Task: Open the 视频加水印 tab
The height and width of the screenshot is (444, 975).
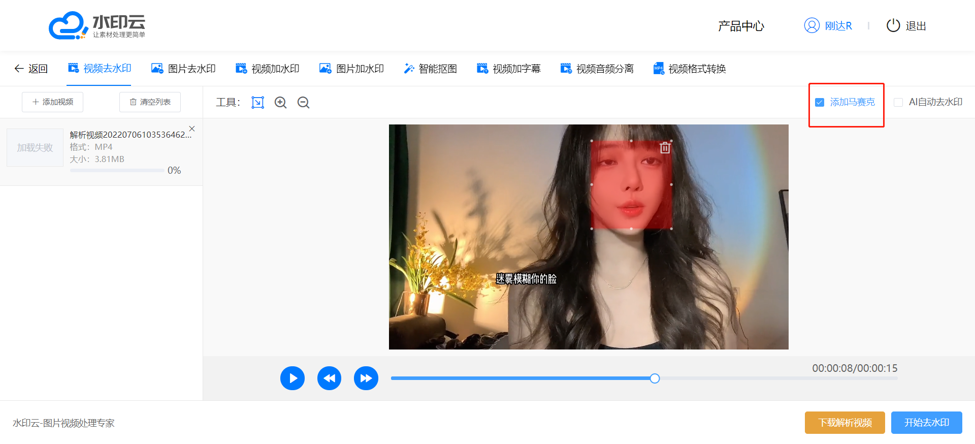Action: pyautogui.click(x=267, y=69)
